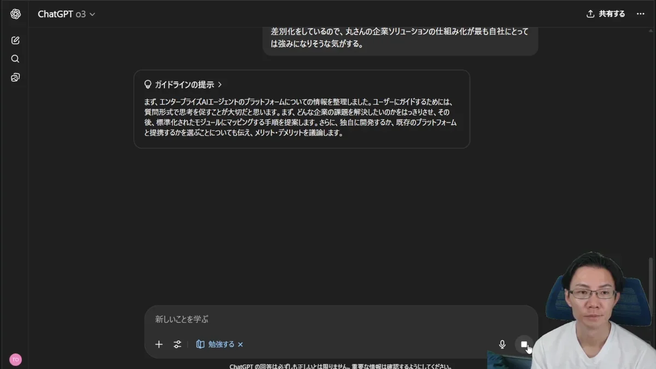Image resolution: width=656 pixels, height=369 pixels.
Task: Remove 勉強する mode with the X
Action: 241,344
